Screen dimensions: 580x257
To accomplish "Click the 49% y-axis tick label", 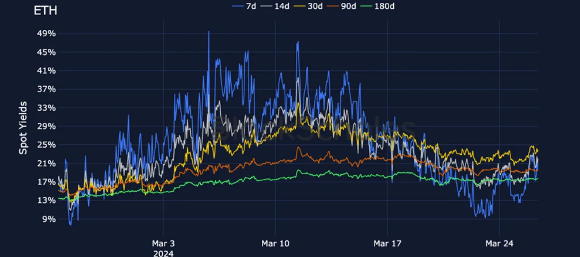I will [x=47, y=34].
